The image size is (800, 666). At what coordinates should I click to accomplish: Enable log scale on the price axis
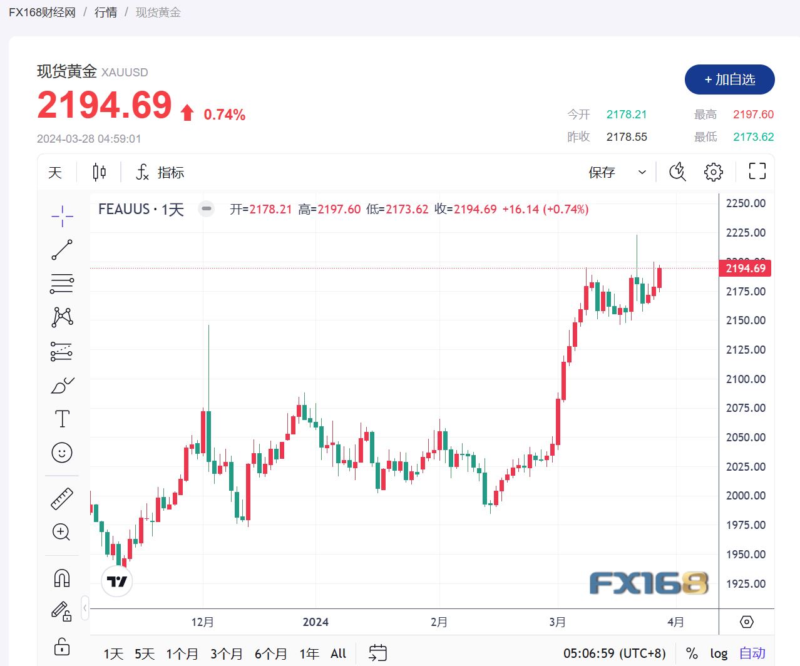tap(718, 653)
